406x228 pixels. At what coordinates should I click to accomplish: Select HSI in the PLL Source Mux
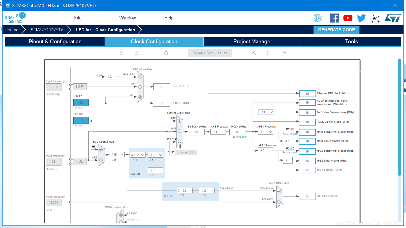101,150
